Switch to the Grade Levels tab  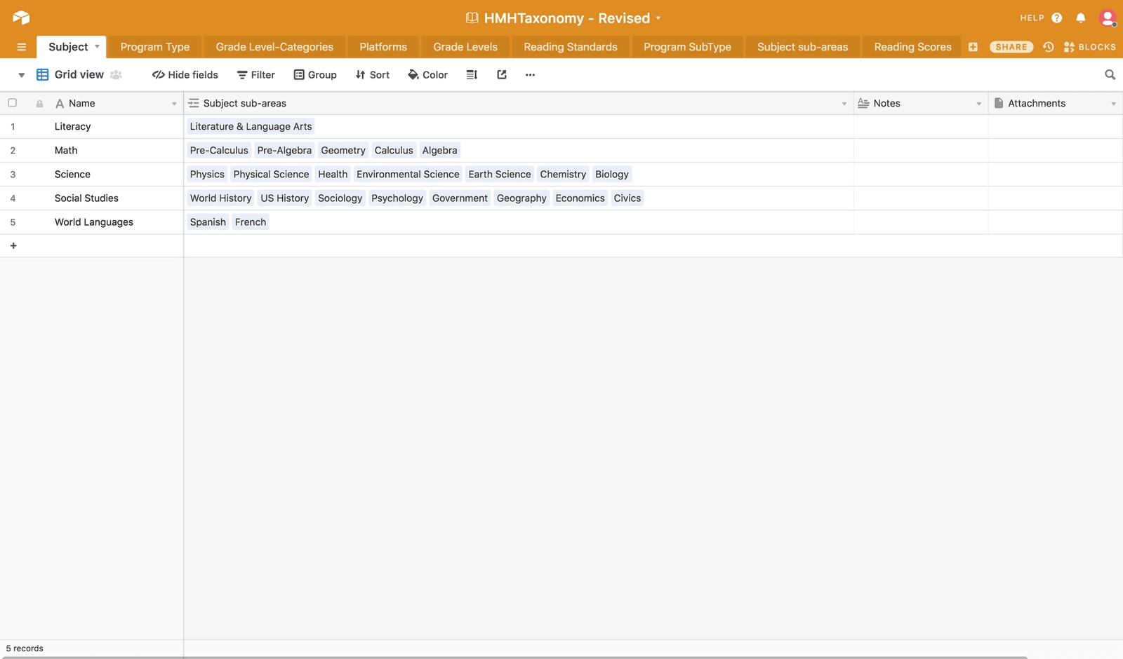(x=465, y=47)
